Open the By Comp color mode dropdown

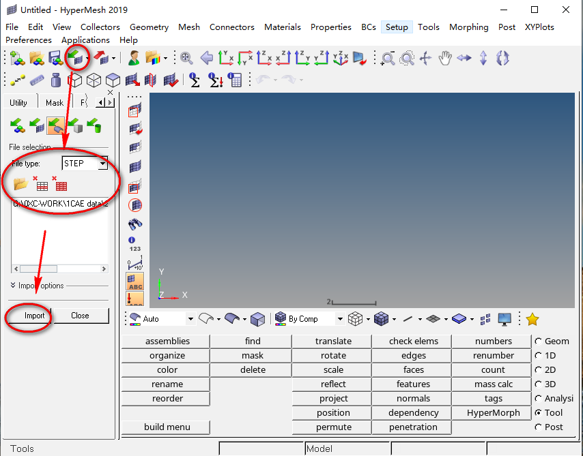(x=339, y=318)
